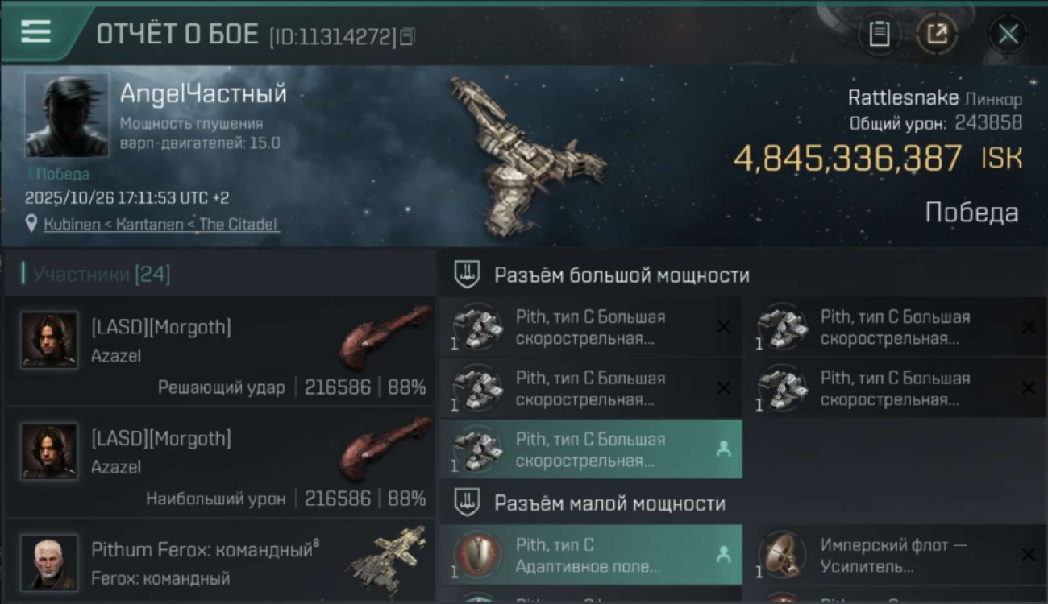
Task: Open the hamburger menu icon
Action: [x=35, y=31]
